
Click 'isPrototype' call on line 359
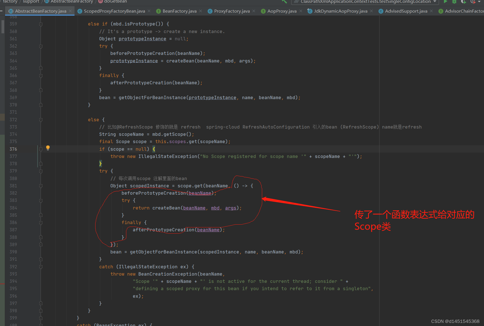[x=140, y=24]
